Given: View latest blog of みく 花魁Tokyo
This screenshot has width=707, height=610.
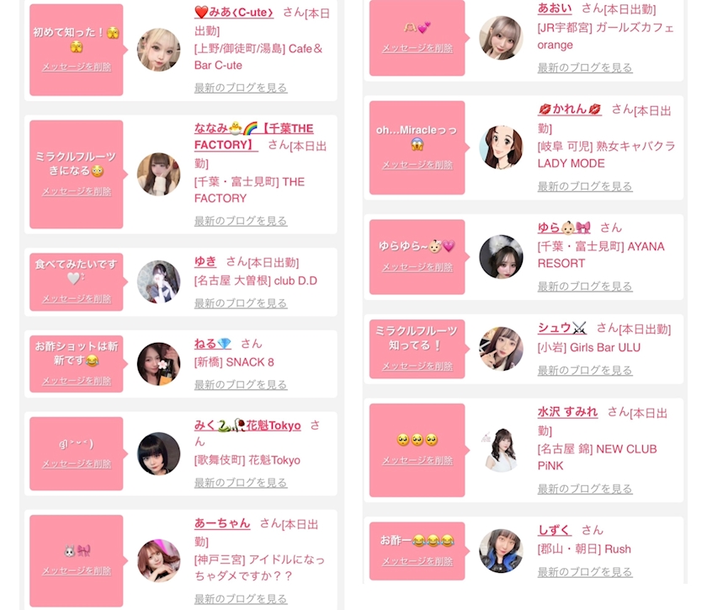Looking at the screenshot, I should click(x=241, y=483).
